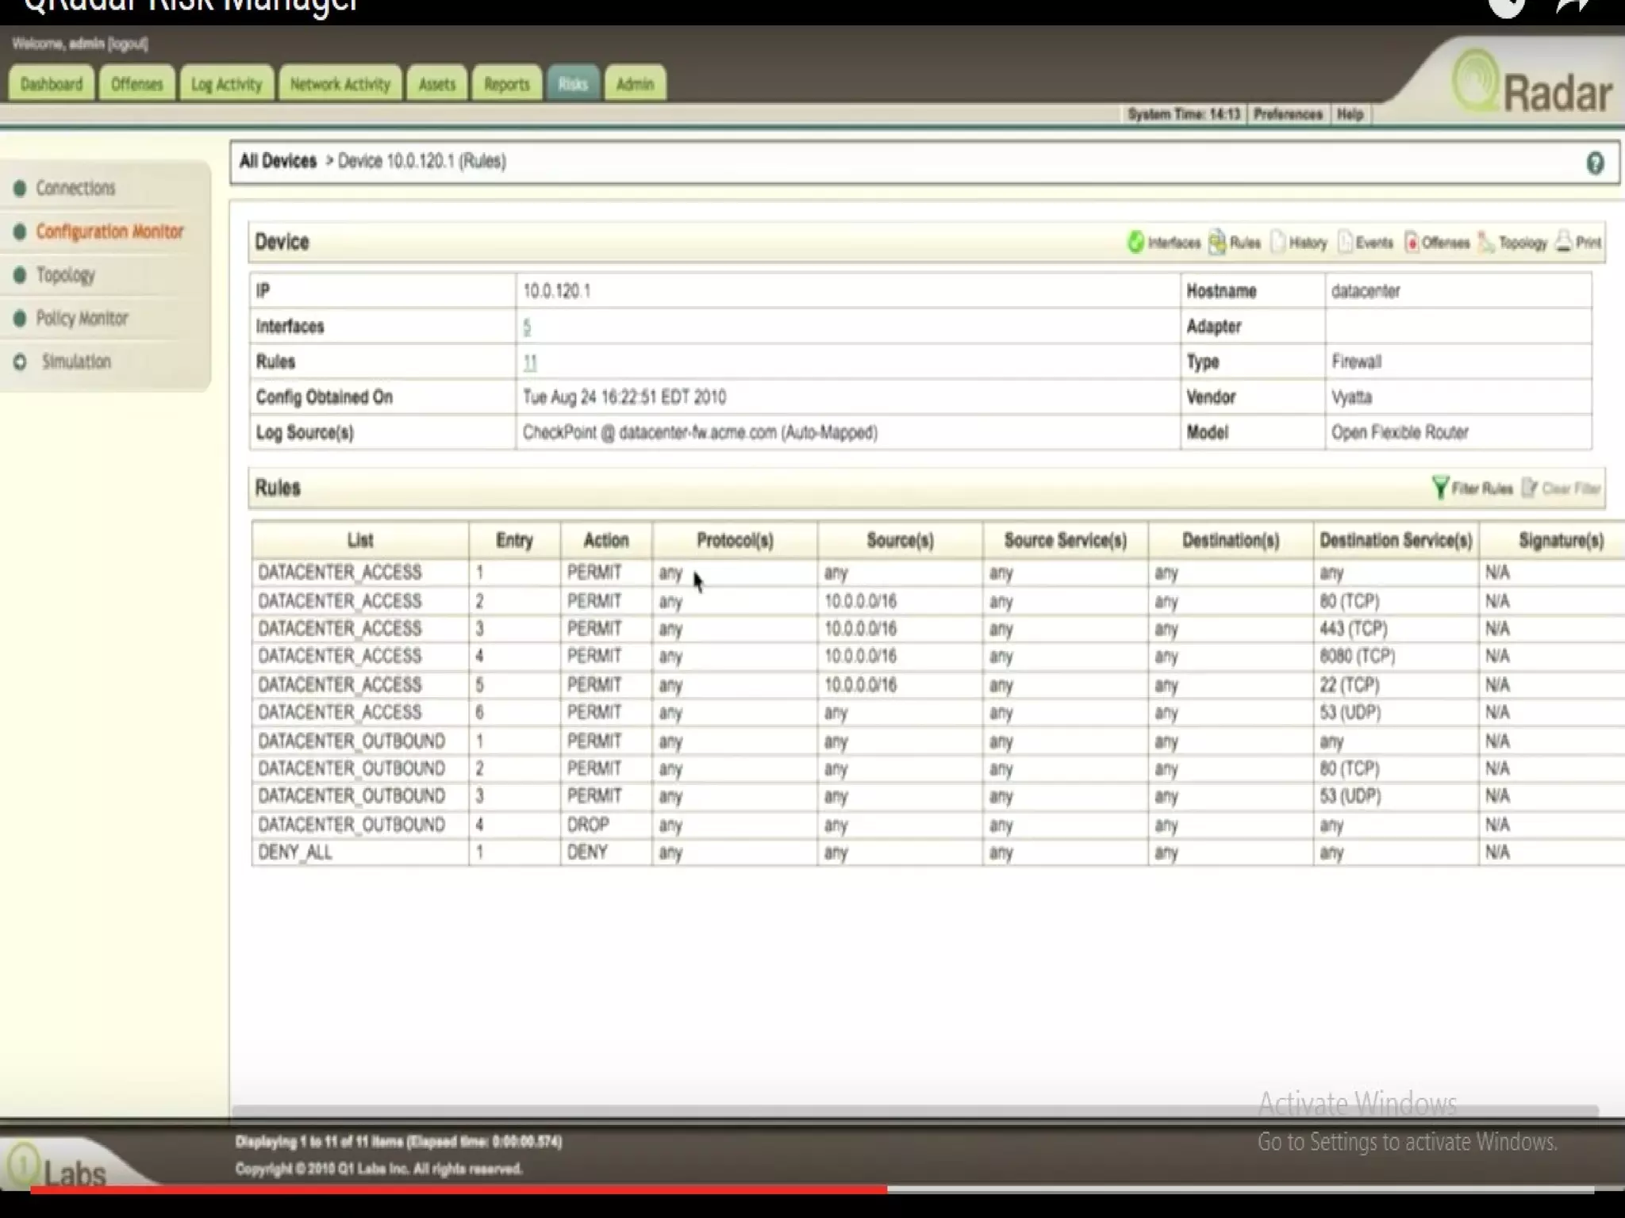1625x1218 pixels.
Task: Print the device details
Action: click(x=1578, y=243)
